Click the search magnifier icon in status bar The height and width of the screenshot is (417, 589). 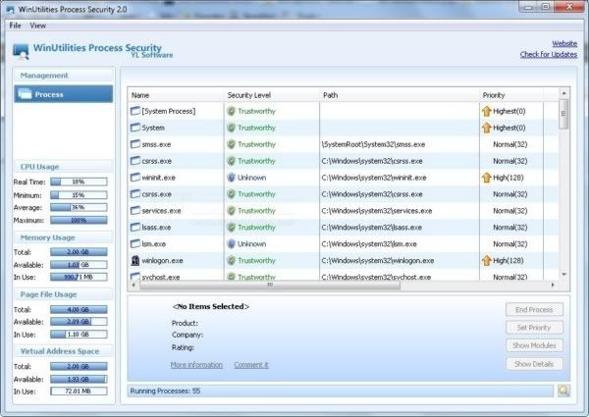563,391
